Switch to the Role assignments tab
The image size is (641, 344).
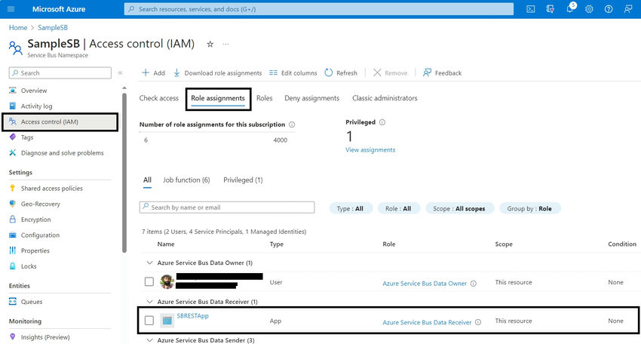tap(218, 98)
